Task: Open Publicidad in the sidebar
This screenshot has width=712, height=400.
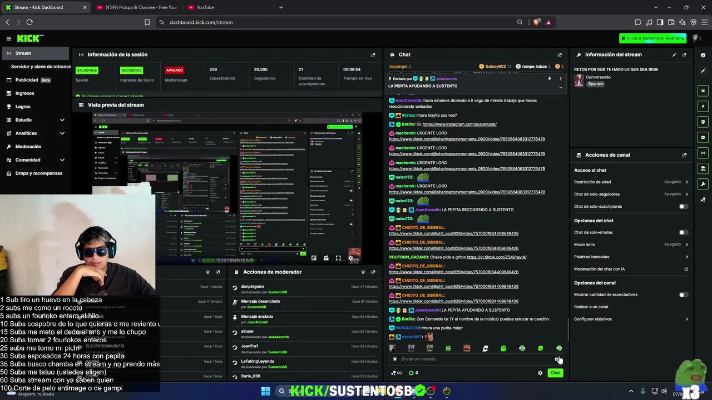Action: click(36, 80)
